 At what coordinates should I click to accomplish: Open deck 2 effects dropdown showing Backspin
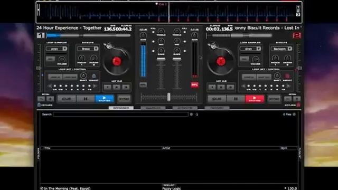pyautogui.click(x=281, y=49)
